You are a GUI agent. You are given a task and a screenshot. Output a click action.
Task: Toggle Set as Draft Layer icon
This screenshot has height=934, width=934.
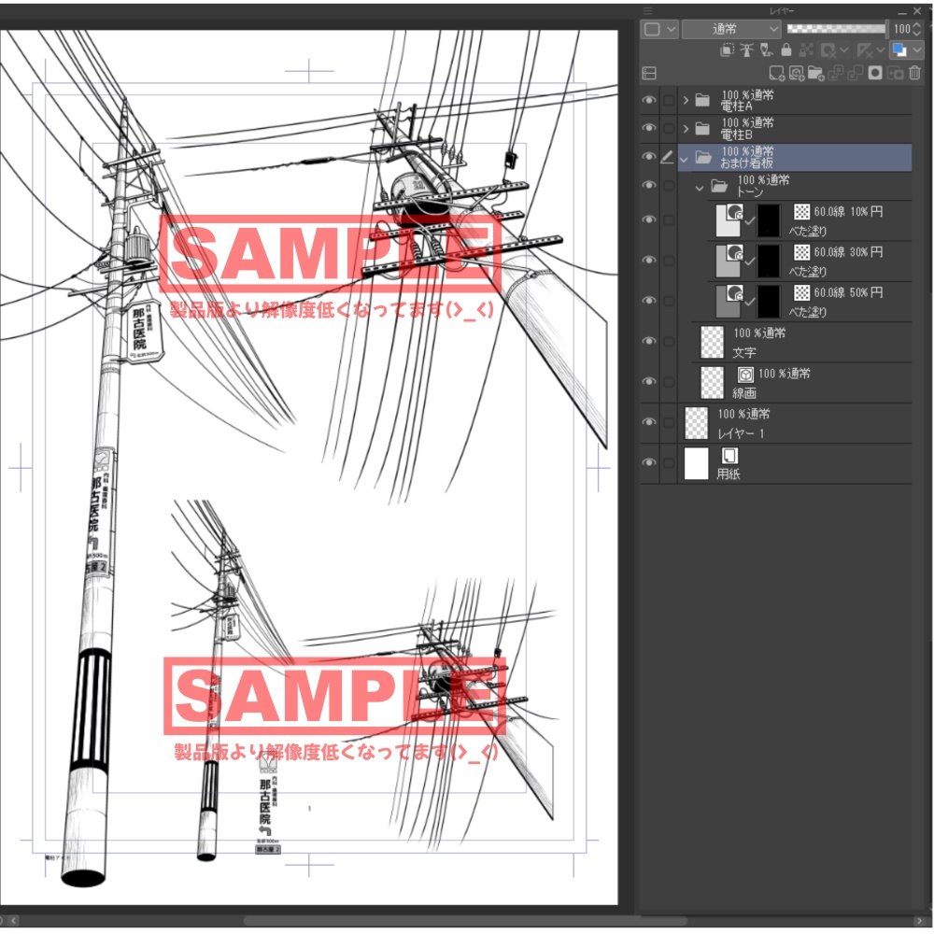click(x=766, y=50)
